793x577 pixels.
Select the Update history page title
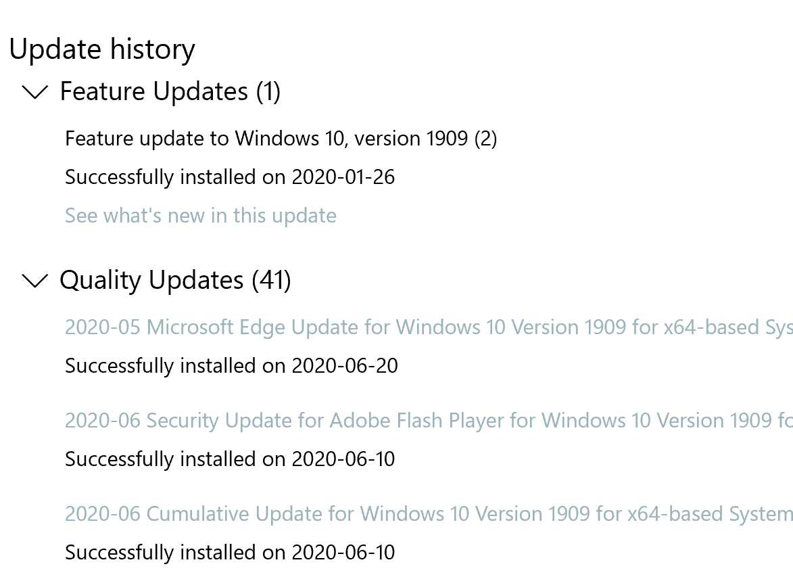(102, 49)
